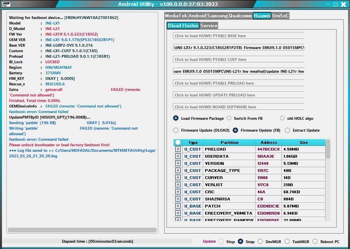The width and height of the screenshot is (350, 249).
Task: Click the Partition column header
Action: click(229, 142)
